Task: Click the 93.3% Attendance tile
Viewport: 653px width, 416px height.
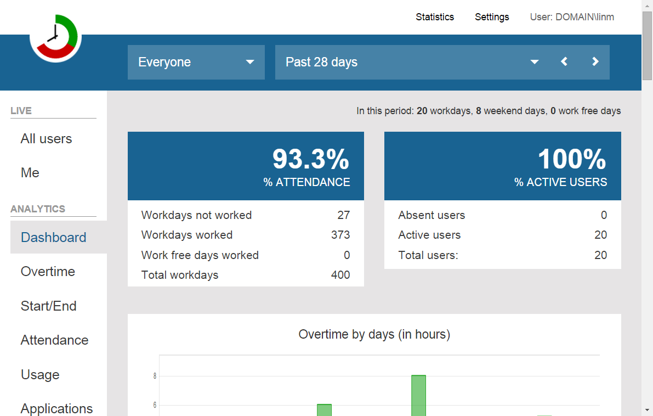Action: pyautogui.click(x=246, y=166)
